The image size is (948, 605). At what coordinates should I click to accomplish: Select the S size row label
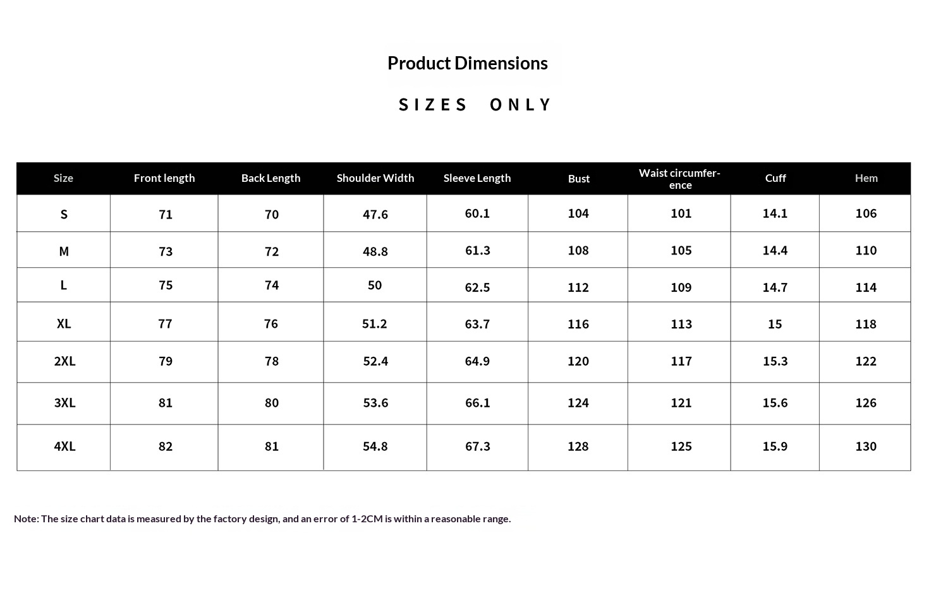click(x=64, y=214)
